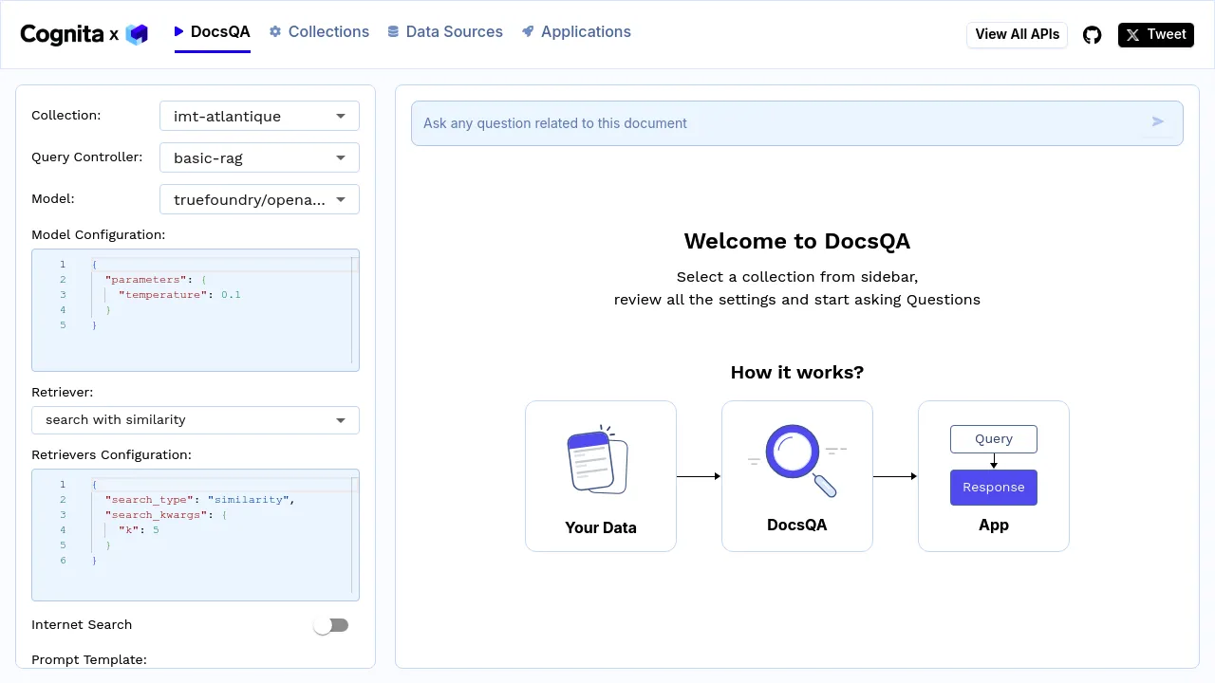Click the Applications rocket icon

pos(528,31)
